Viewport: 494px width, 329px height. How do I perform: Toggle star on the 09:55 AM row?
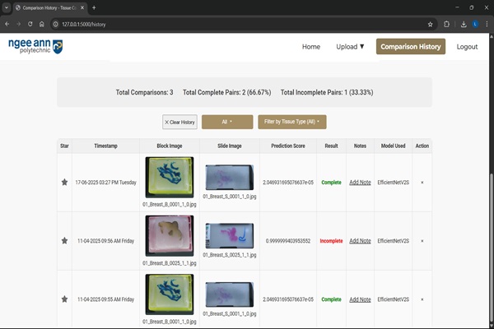(64, 299)
